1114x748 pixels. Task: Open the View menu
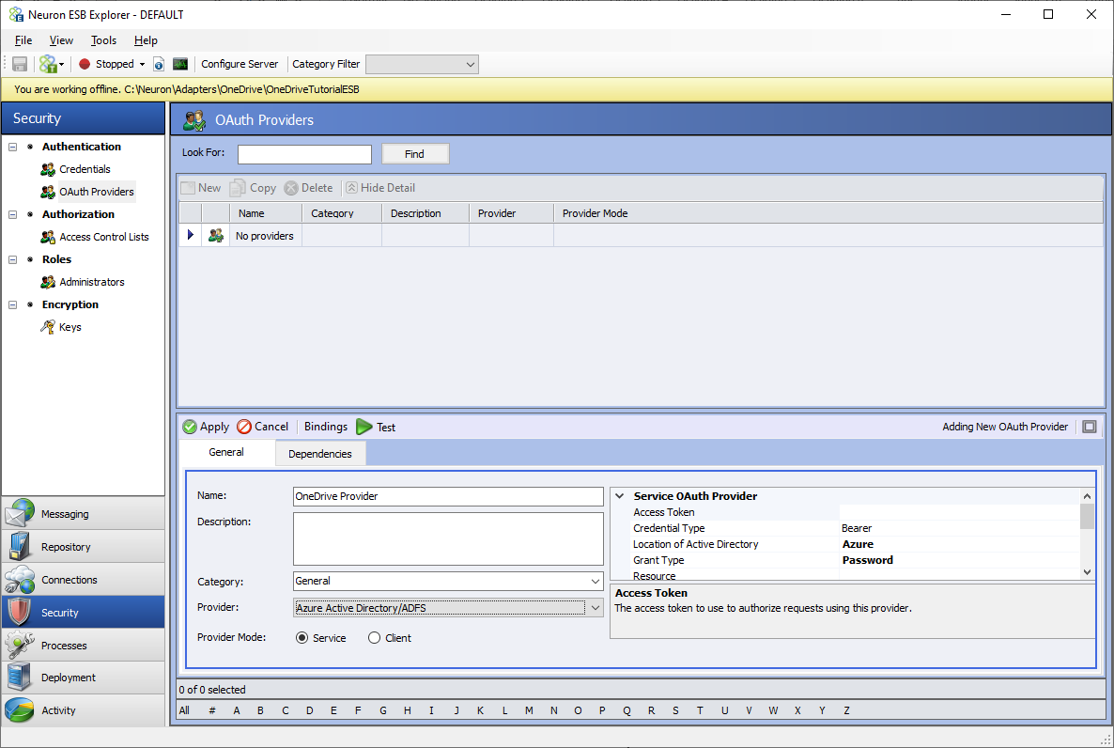(61, 40)
